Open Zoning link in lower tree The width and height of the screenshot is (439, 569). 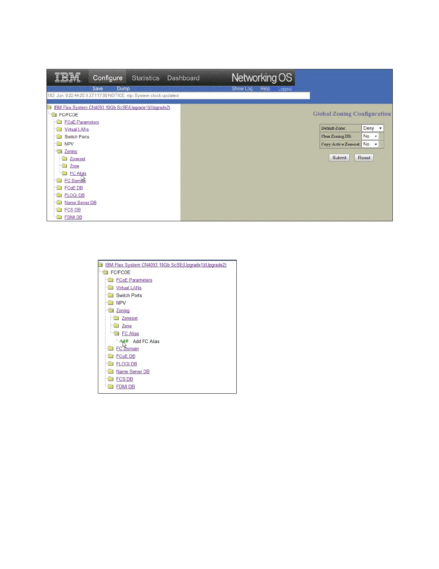[123, 311]
